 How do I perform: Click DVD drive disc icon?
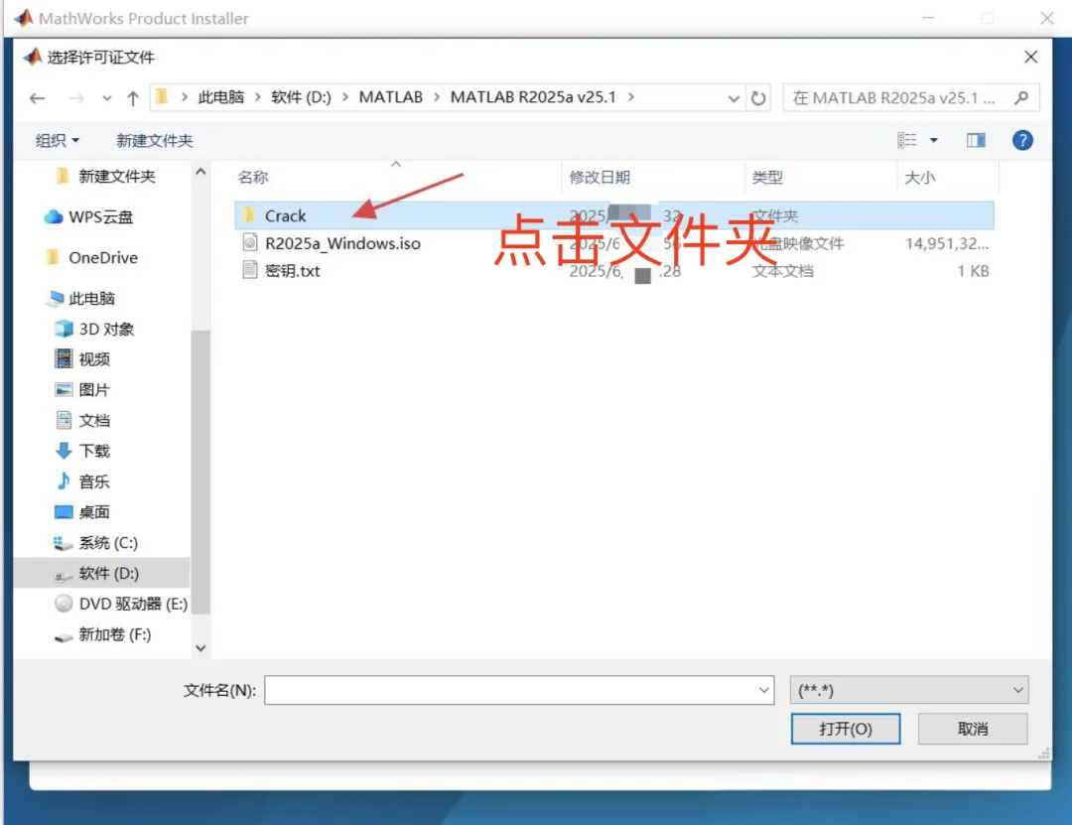point(64,603)
